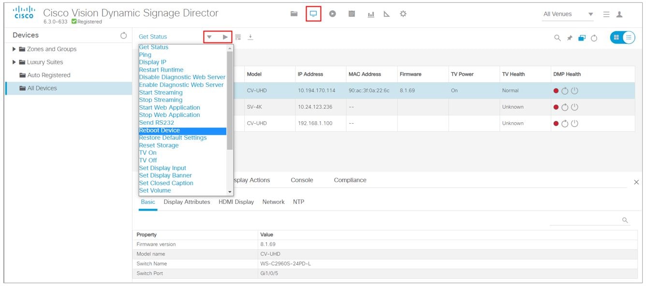Refresh the Devices panel with circular arrow
Viewport: 646px width, 286px height.
pyautogui.click(x=125, y=35)
